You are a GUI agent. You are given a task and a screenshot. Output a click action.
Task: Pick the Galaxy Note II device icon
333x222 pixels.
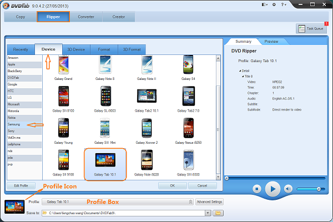pos(147,65)
